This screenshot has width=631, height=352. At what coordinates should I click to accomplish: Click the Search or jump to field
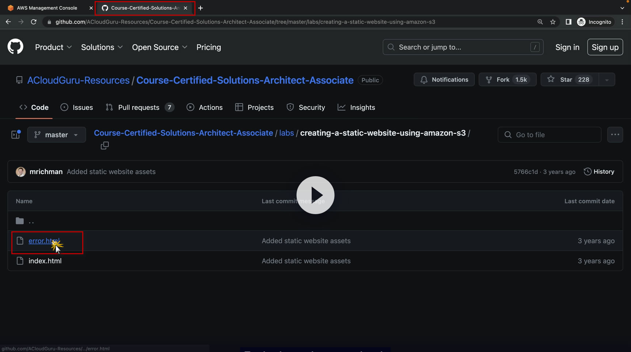coord(463,47)
